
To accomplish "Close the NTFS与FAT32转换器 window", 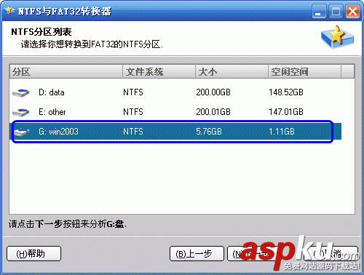I will pyautogui.click(x=352, y=12).
